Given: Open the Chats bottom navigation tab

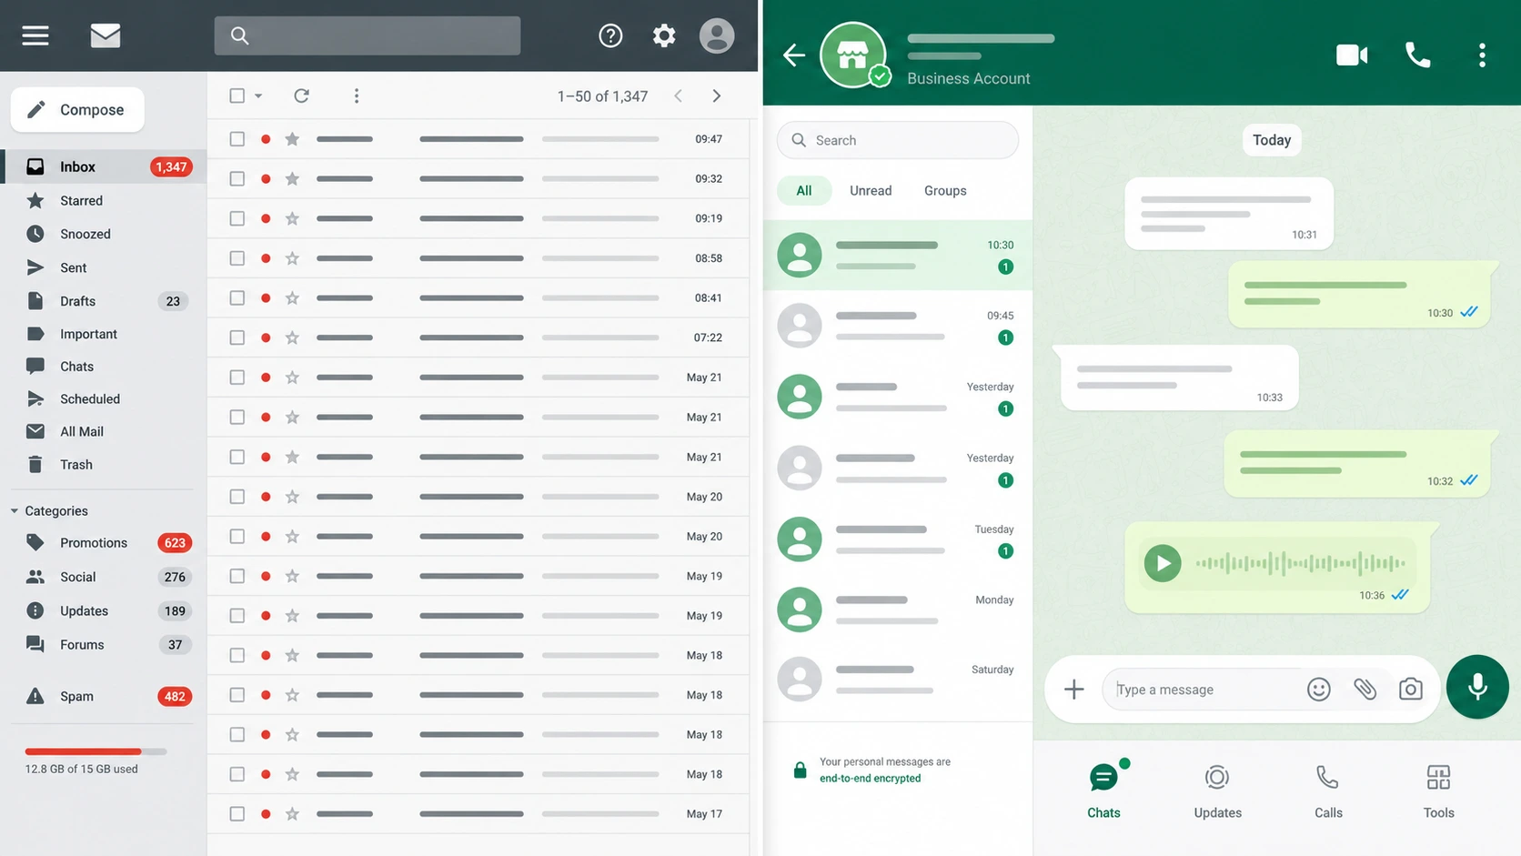Looking at the screenshot, I should [x=1103, y=791].
